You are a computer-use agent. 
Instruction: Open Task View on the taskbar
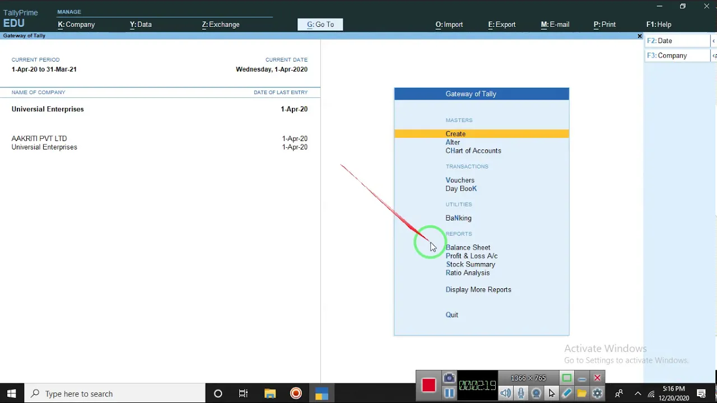243,393
